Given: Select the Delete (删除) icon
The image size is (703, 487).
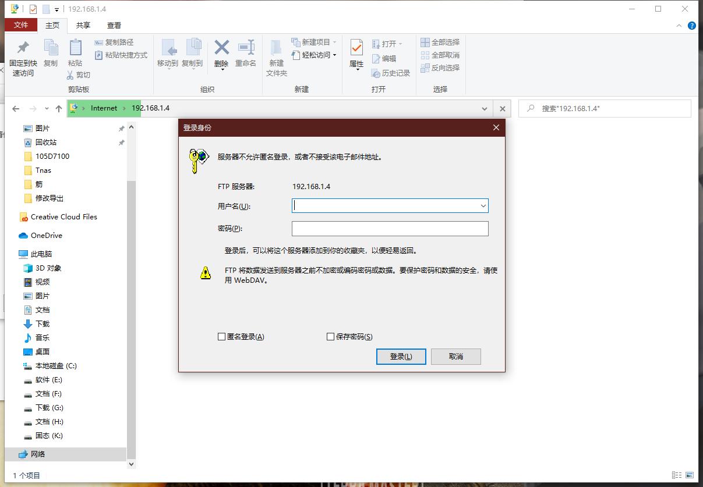Looking at the screenshot, I should tap(221, 55).
